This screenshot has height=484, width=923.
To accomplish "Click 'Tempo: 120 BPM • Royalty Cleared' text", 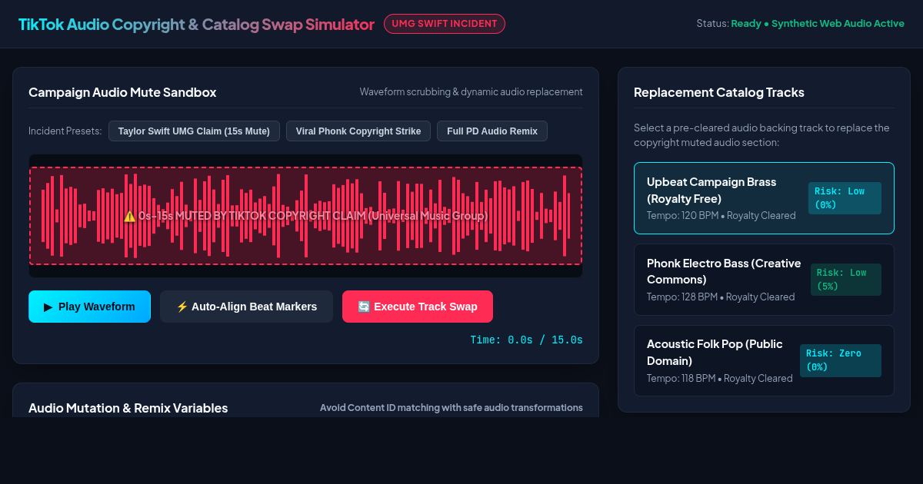I will (721, 216).
